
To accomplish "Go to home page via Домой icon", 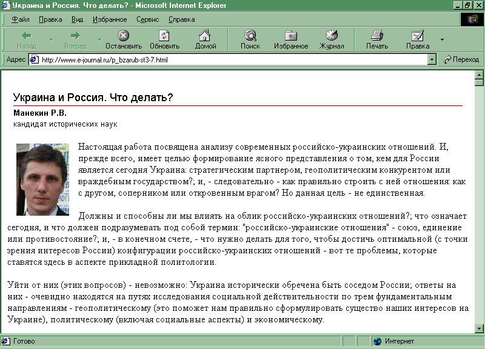I will point(206,36).
